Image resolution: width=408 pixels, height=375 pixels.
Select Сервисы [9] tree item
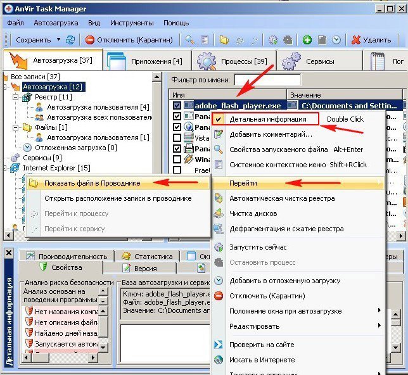tap(42, 158)
